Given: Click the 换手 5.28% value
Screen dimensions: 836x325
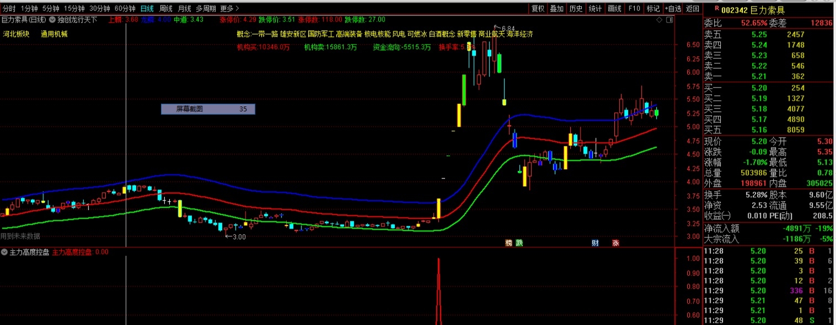Looking at the screenshot, I should click(x=755, y=195).
